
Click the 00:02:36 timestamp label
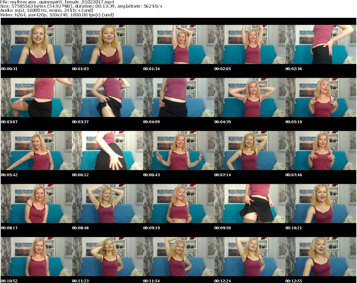tap(294, 69)
